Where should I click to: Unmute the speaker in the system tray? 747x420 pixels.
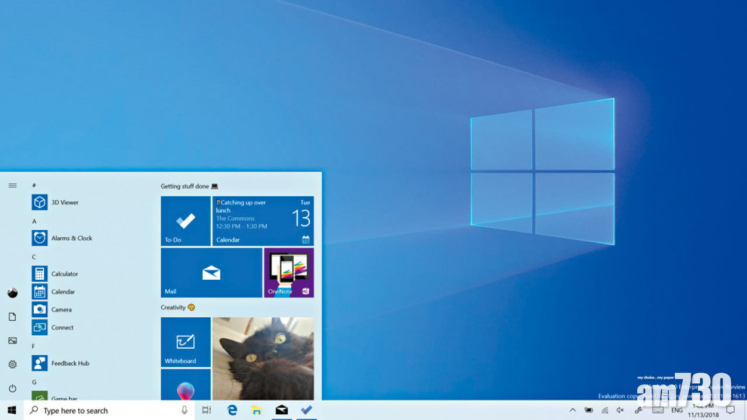(620, 410)
